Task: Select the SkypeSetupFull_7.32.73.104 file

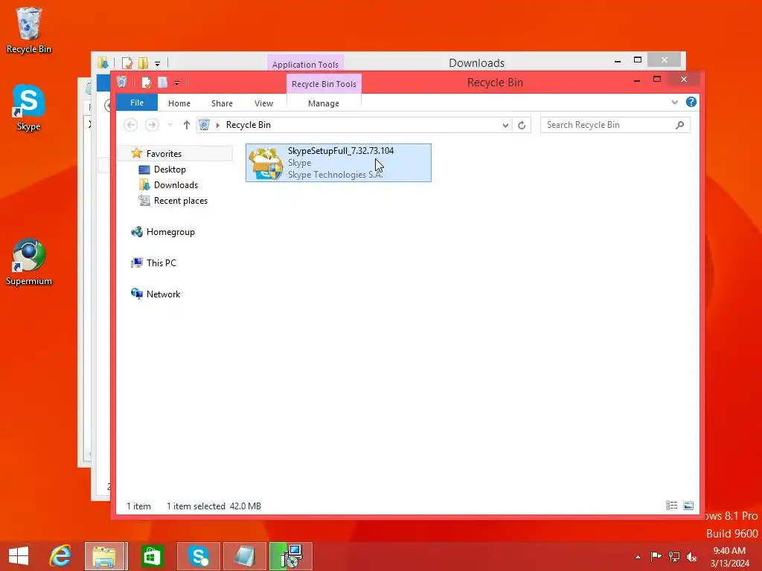Action: [339, 163]
